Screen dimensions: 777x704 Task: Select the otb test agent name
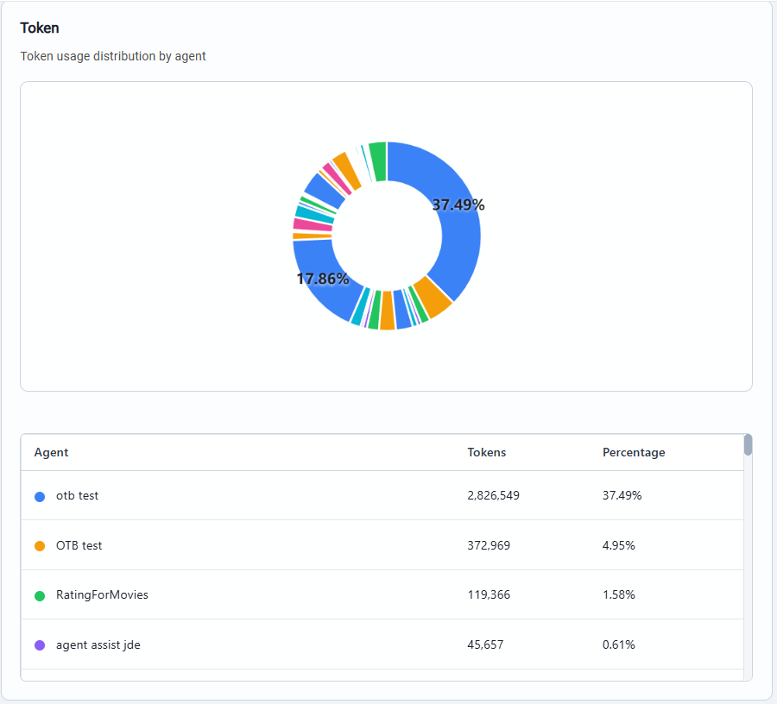click(x=78, y=495)
